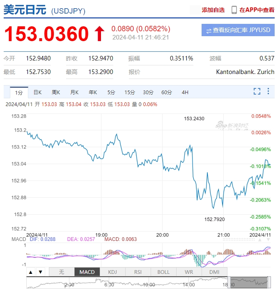Select the WR indicator
The image size is (280, 294).
click(189, 272)
